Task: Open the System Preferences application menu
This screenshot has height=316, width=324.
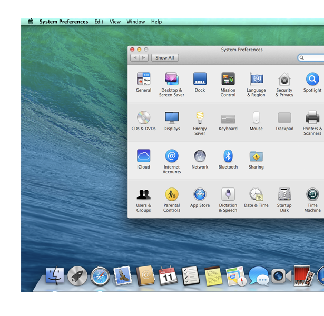Action: (64, 22)
